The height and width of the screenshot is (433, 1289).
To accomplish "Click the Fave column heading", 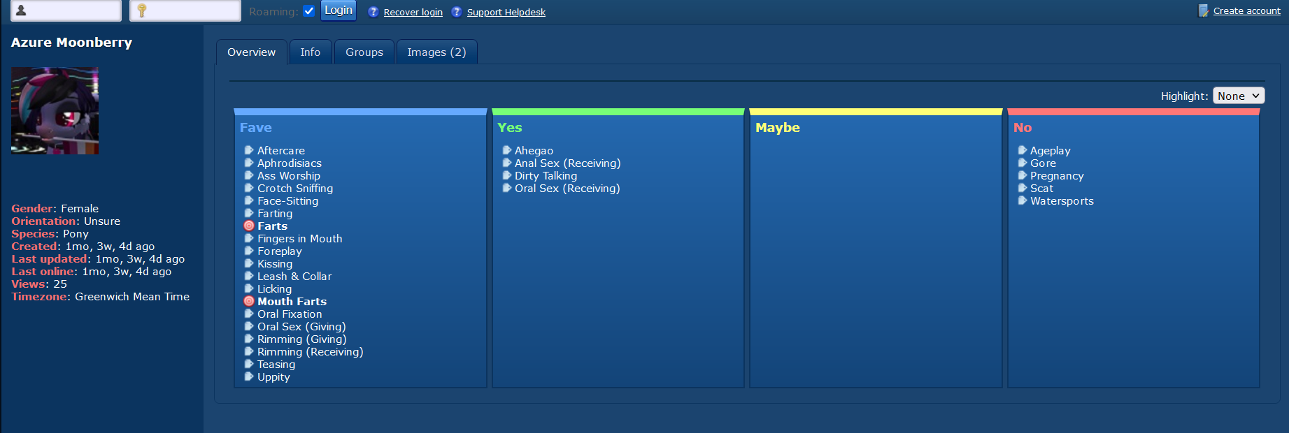I will pyautogui.click(x=256, y=128).
